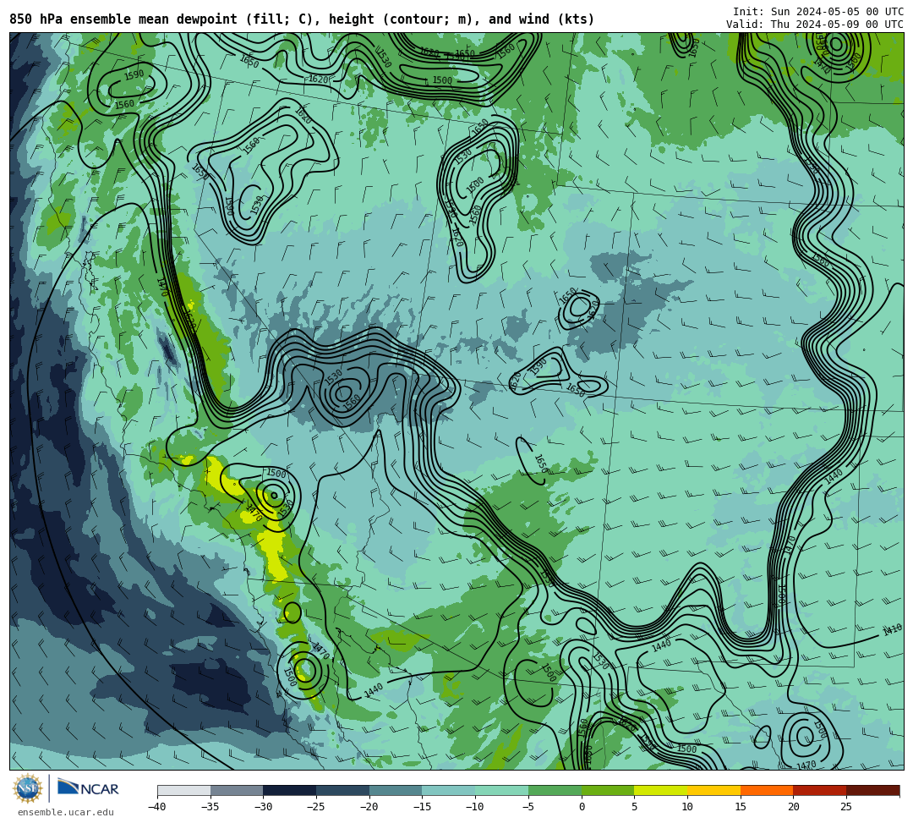Click the -5 colorbar tick label
913x823 pixels.
528,807
